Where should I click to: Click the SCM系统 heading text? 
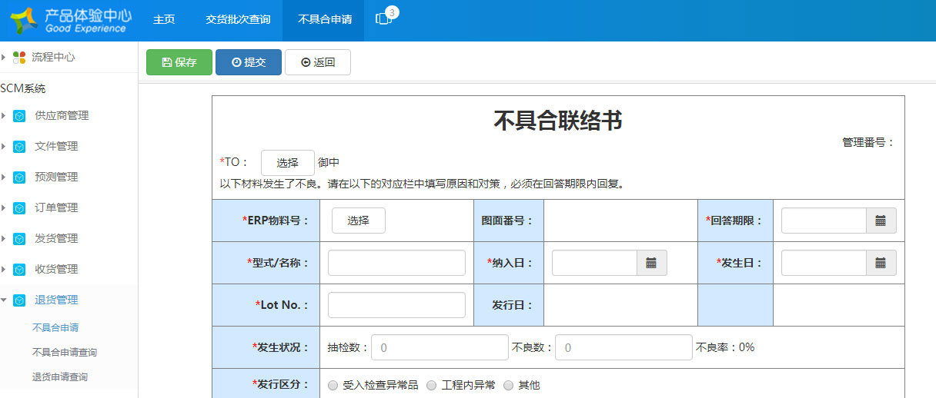(23, 88)
